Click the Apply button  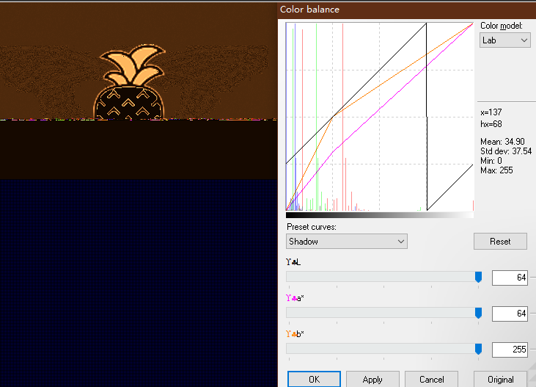tap(372, 379)
